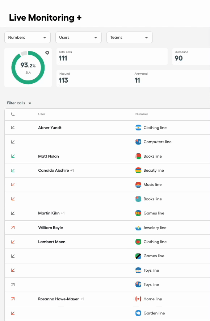210x321 pixels.
Task: Click red outbound arrow for William Boyle
Action: pos(13,228)
